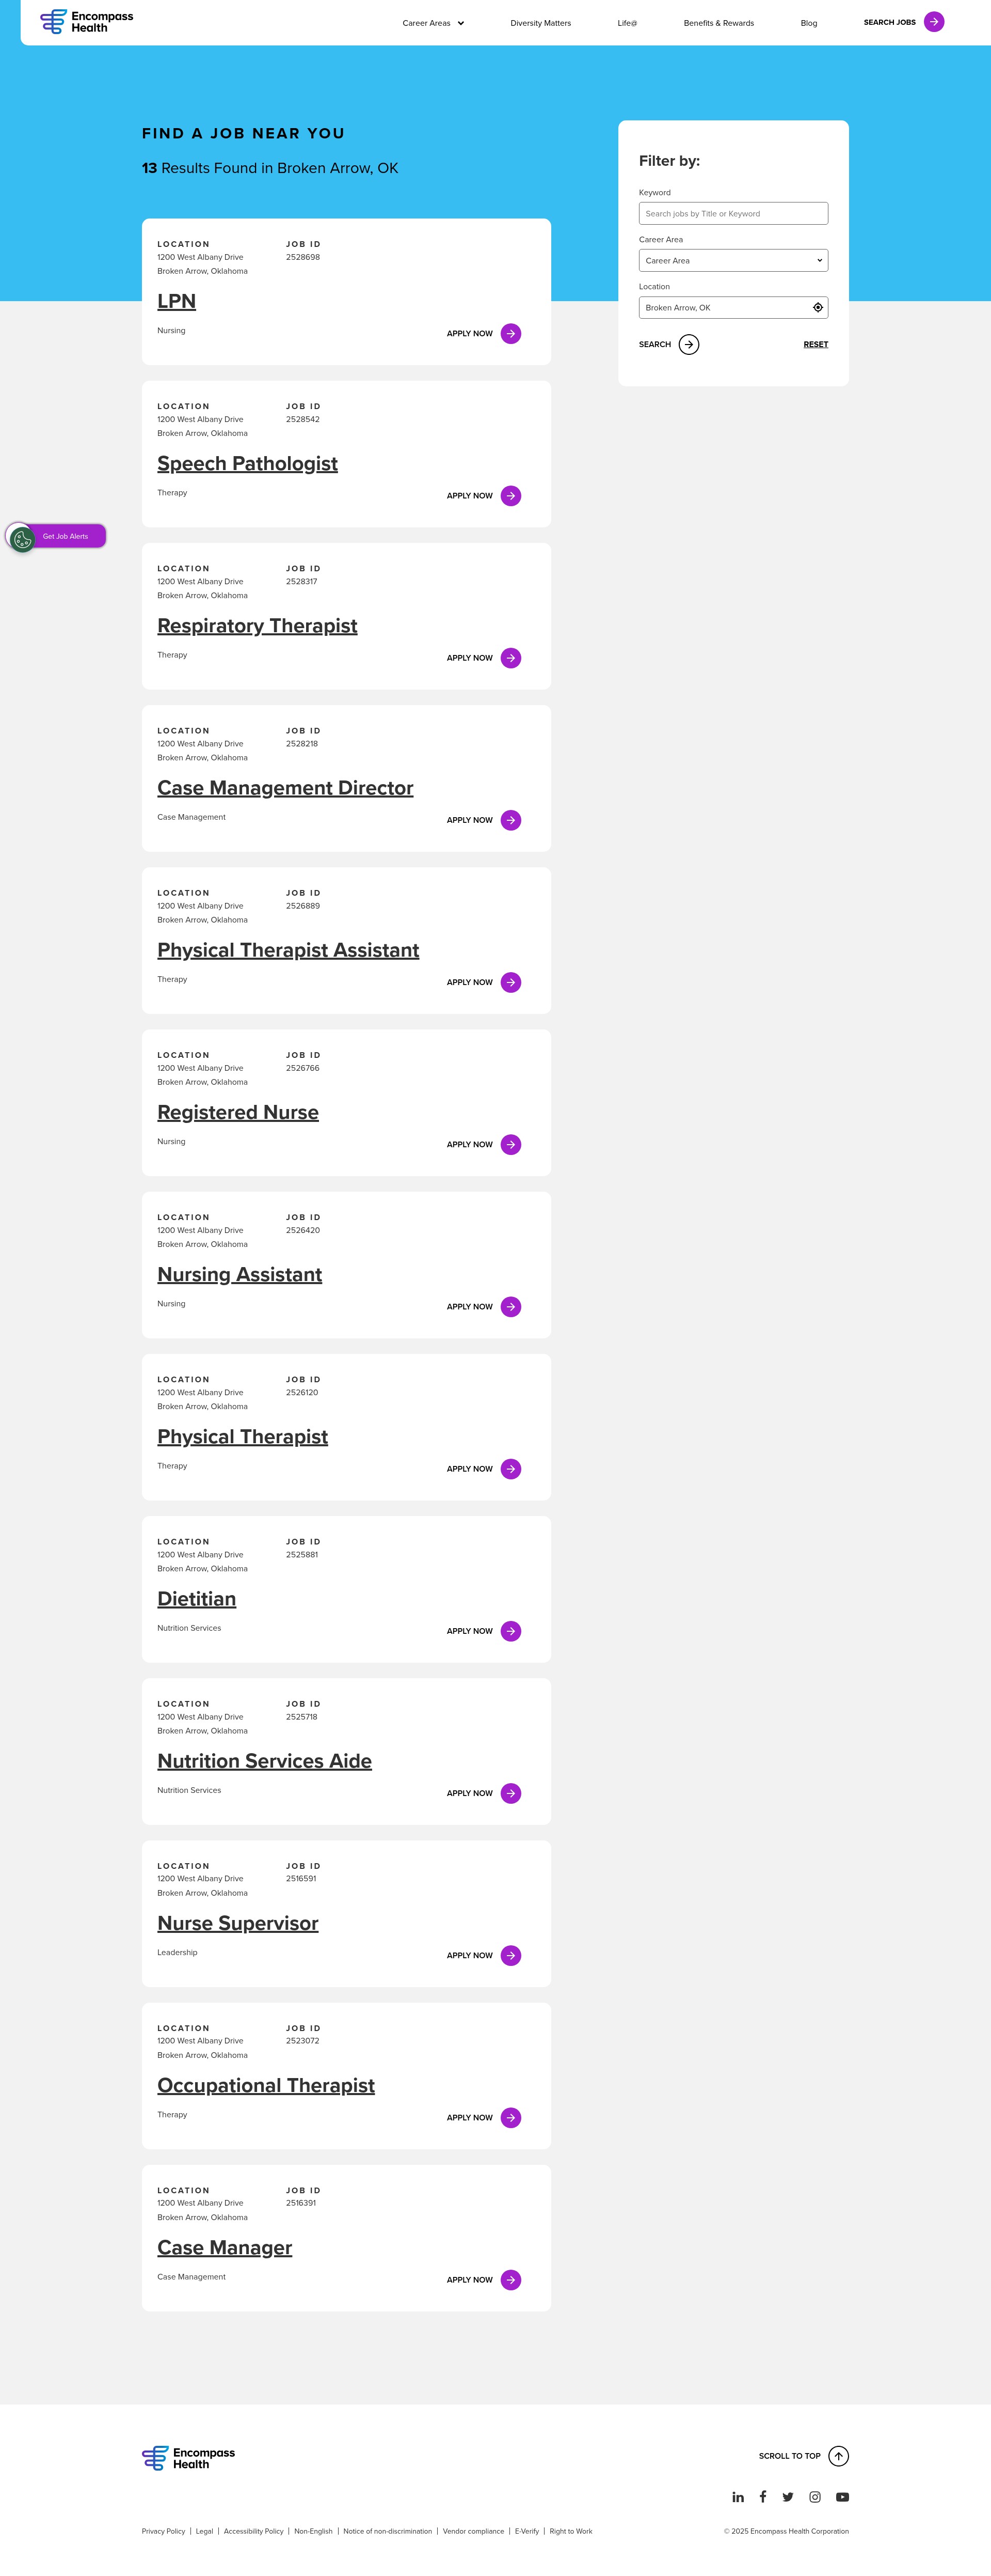The image size is (991, 2576).
Task: Click the Twitter bird icon
Action: [788, 2497]
